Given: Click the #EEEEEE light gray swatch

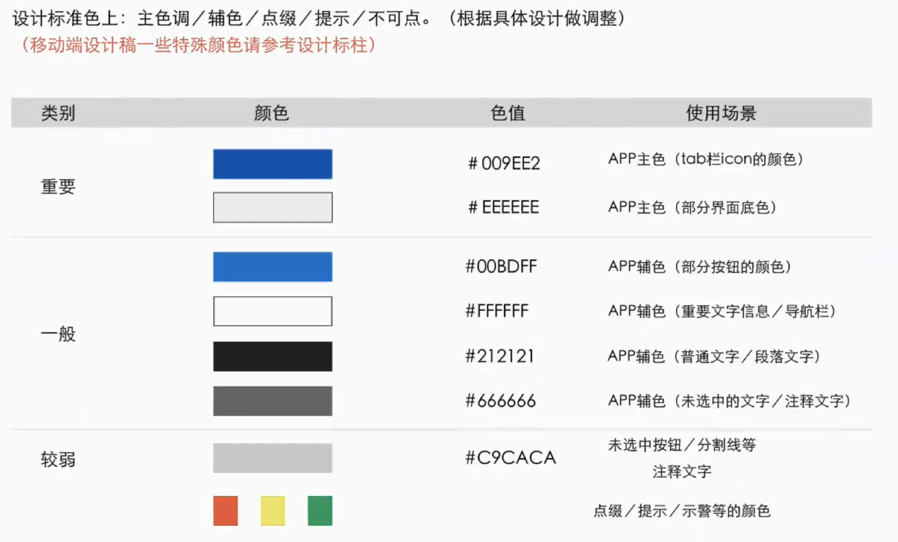Looking at the screenshot, I should pos(272,207).
